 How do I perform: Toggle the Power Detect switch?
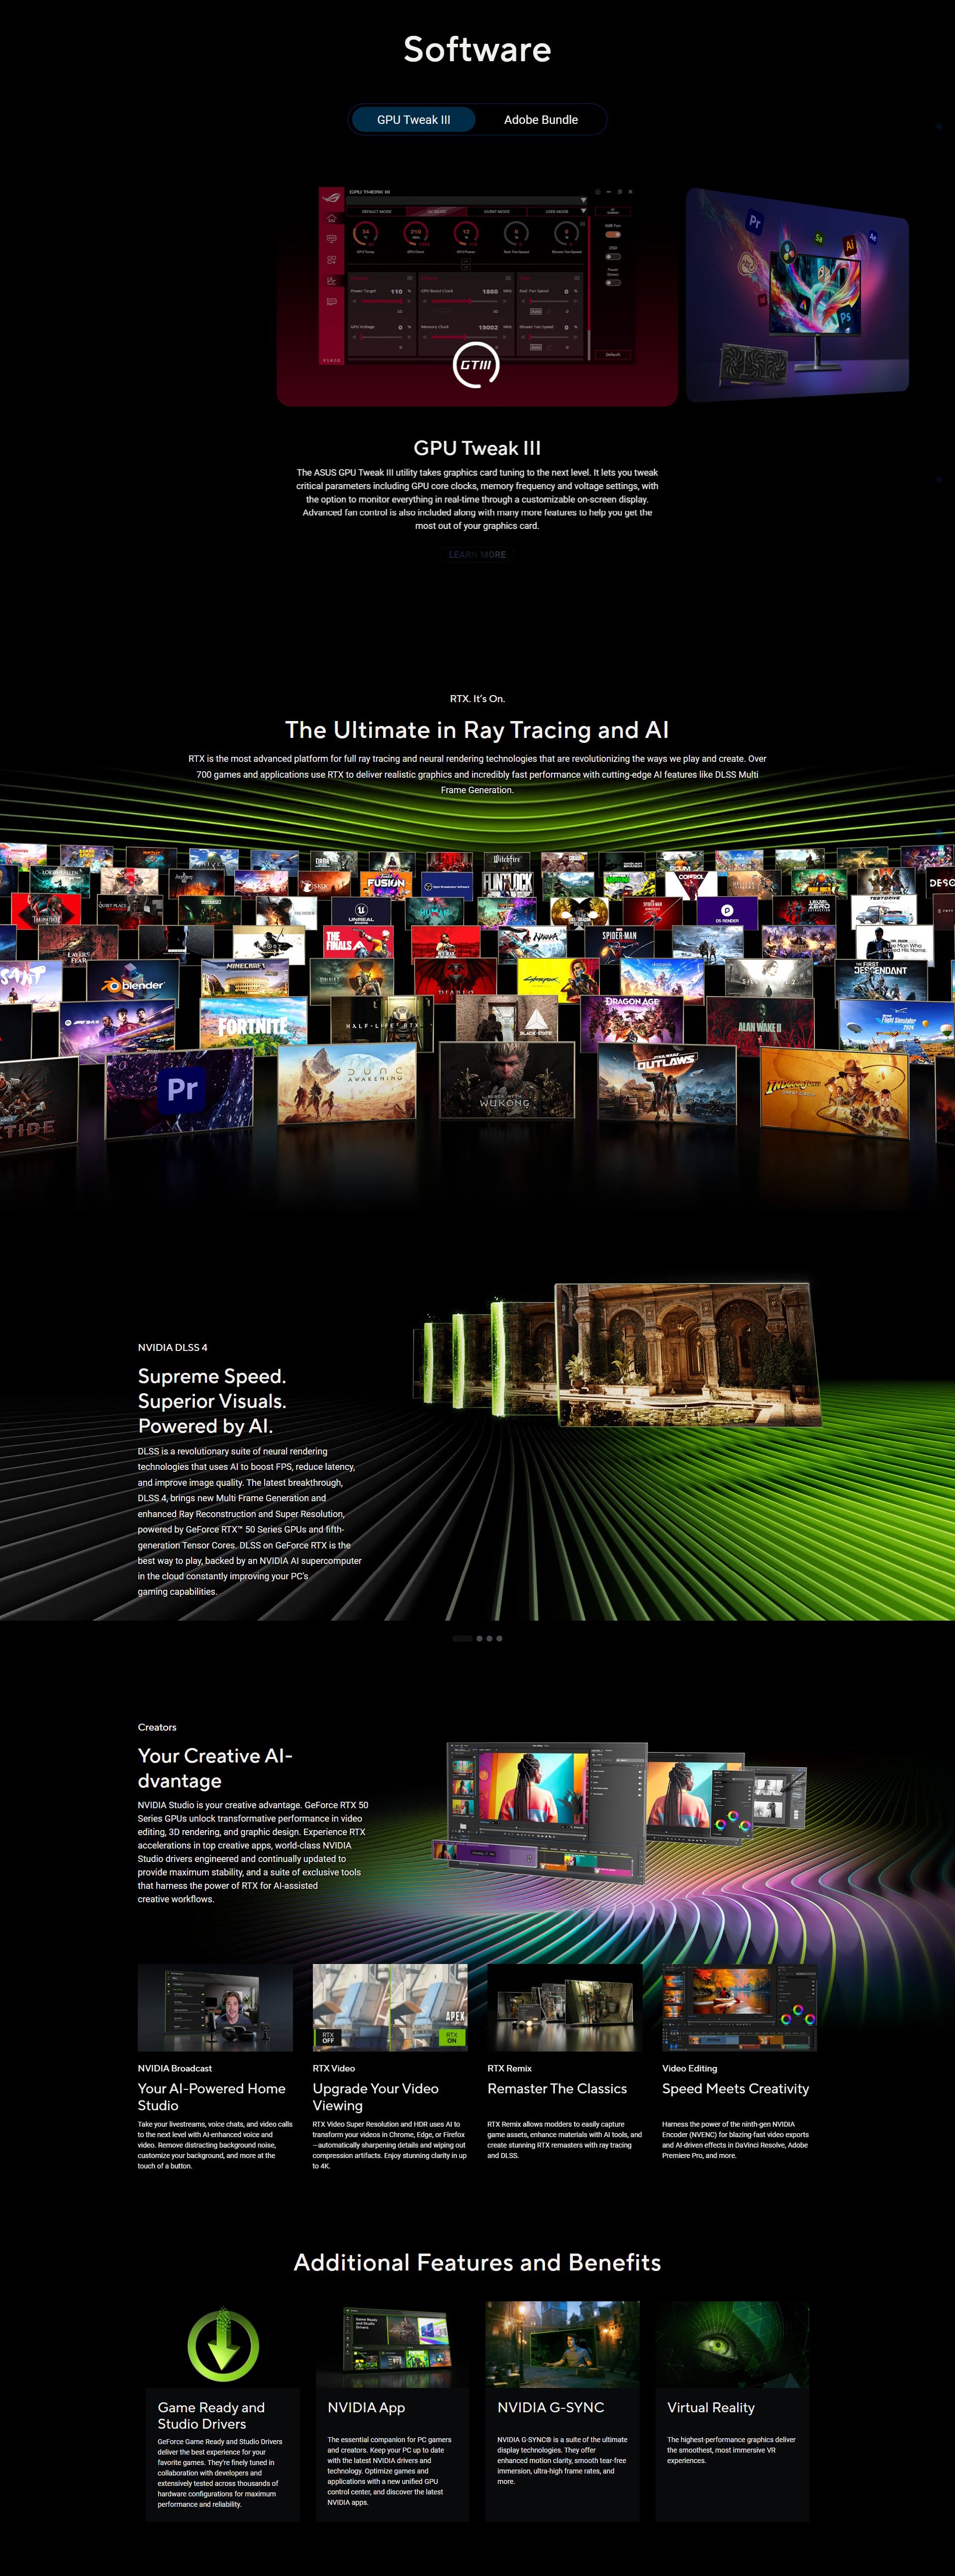[x=613, y=283]
